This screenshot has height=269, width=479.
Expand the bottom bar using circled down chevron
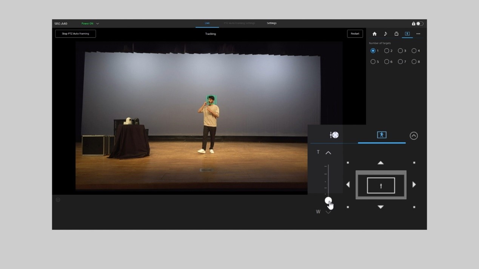click(x=58, y=200)
